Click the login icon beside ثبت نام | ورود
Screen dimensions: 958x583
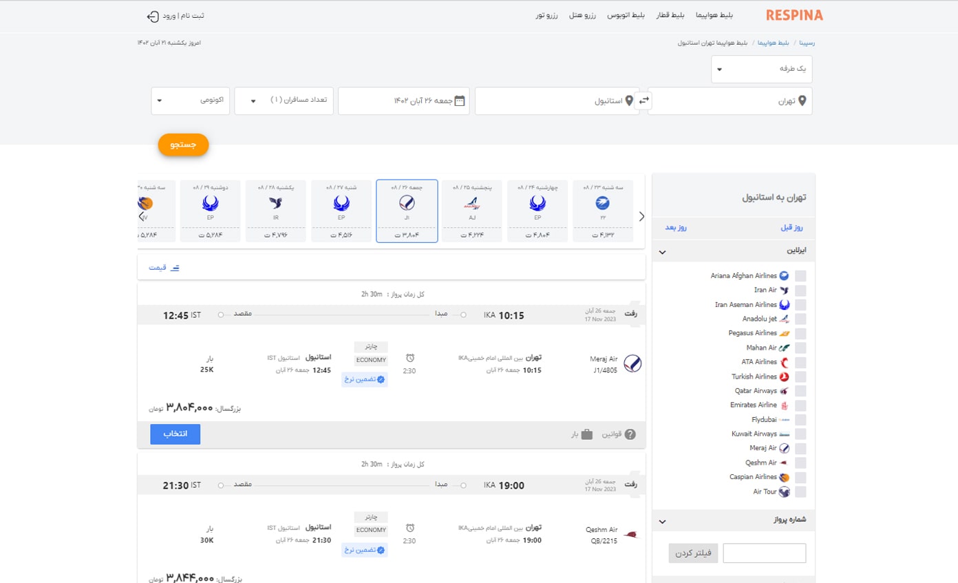pos(153,15)
